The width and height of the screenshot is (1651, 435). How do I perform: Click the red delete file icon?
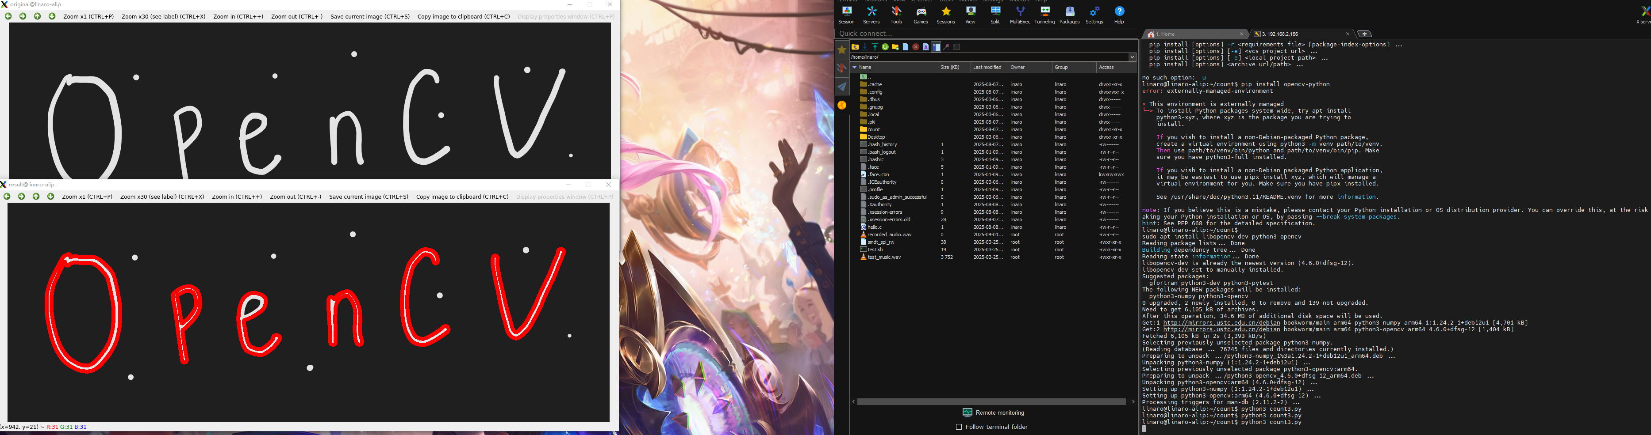(915, 47)
